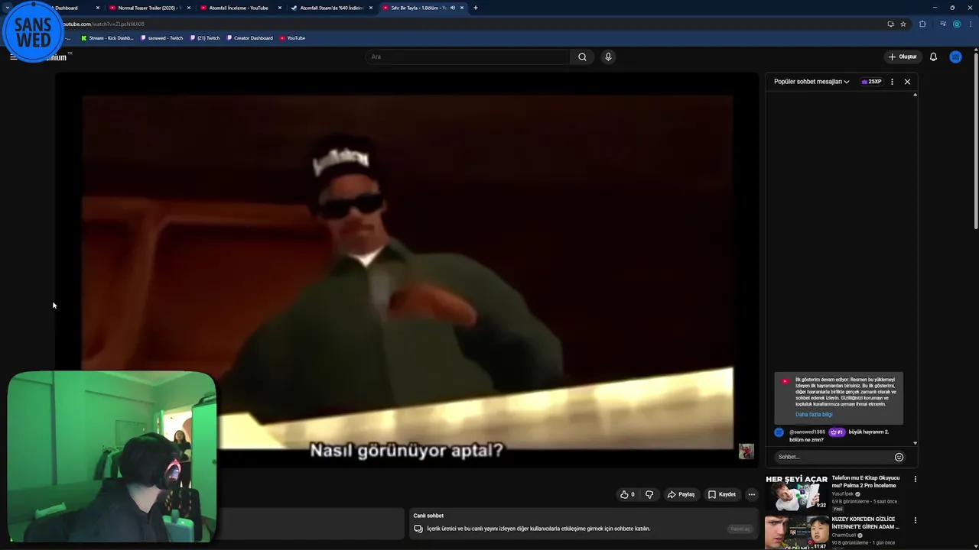Share video with Paylaş button
979x550 pixels.
pos(681,494)
